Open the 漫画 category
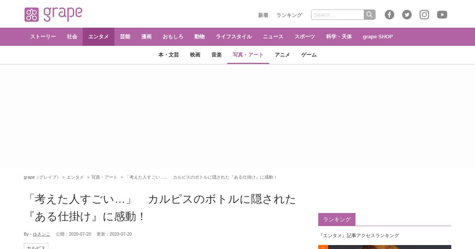The width and height of the screenshot is (475, 249). point(146,37)
